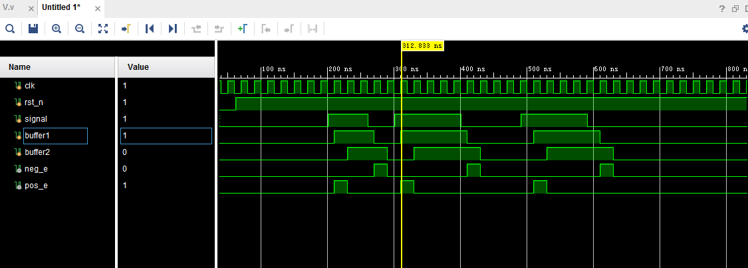Click the pos_e signal type icon

[18, 186]
